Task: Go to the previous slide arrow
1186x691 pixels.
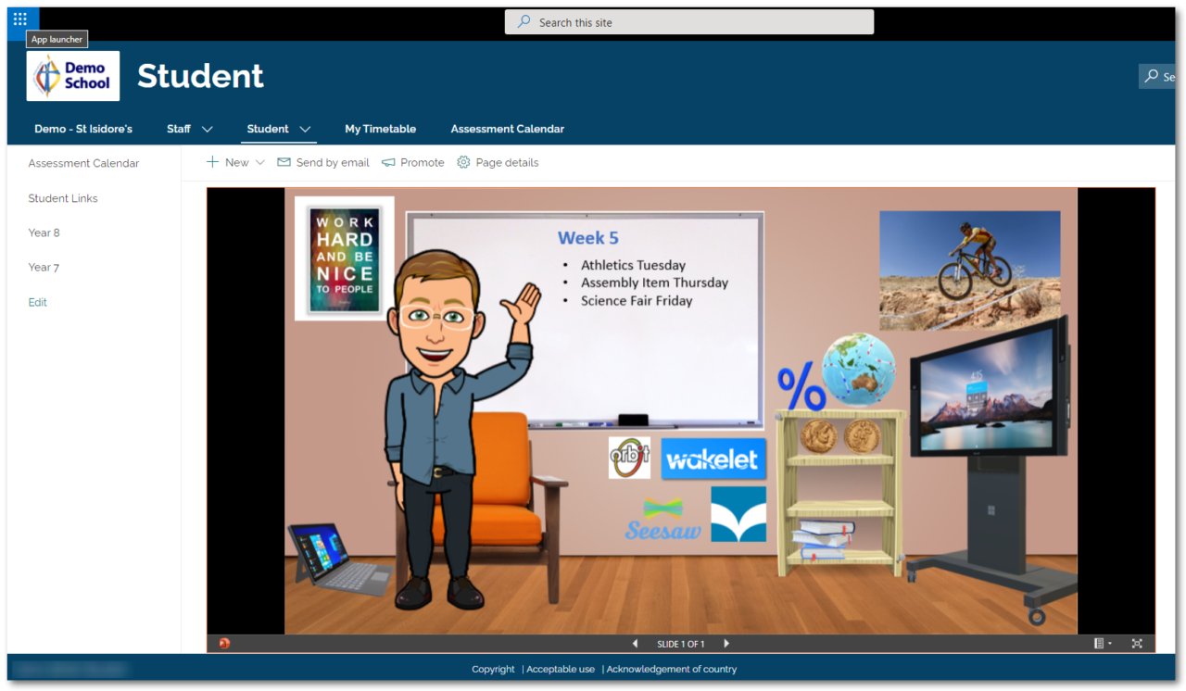Action: pyautogui.click(x=635, y=644)
